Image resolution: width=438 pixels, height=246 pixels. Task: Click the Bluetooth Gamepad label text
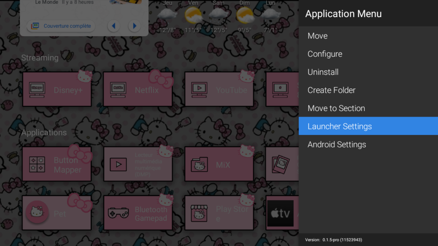(x=151, y=214)
